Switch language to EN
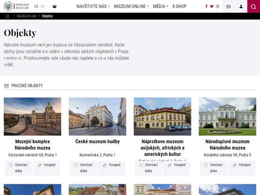The height and width of the screenshot is (195, 260). tap(43, 7)
